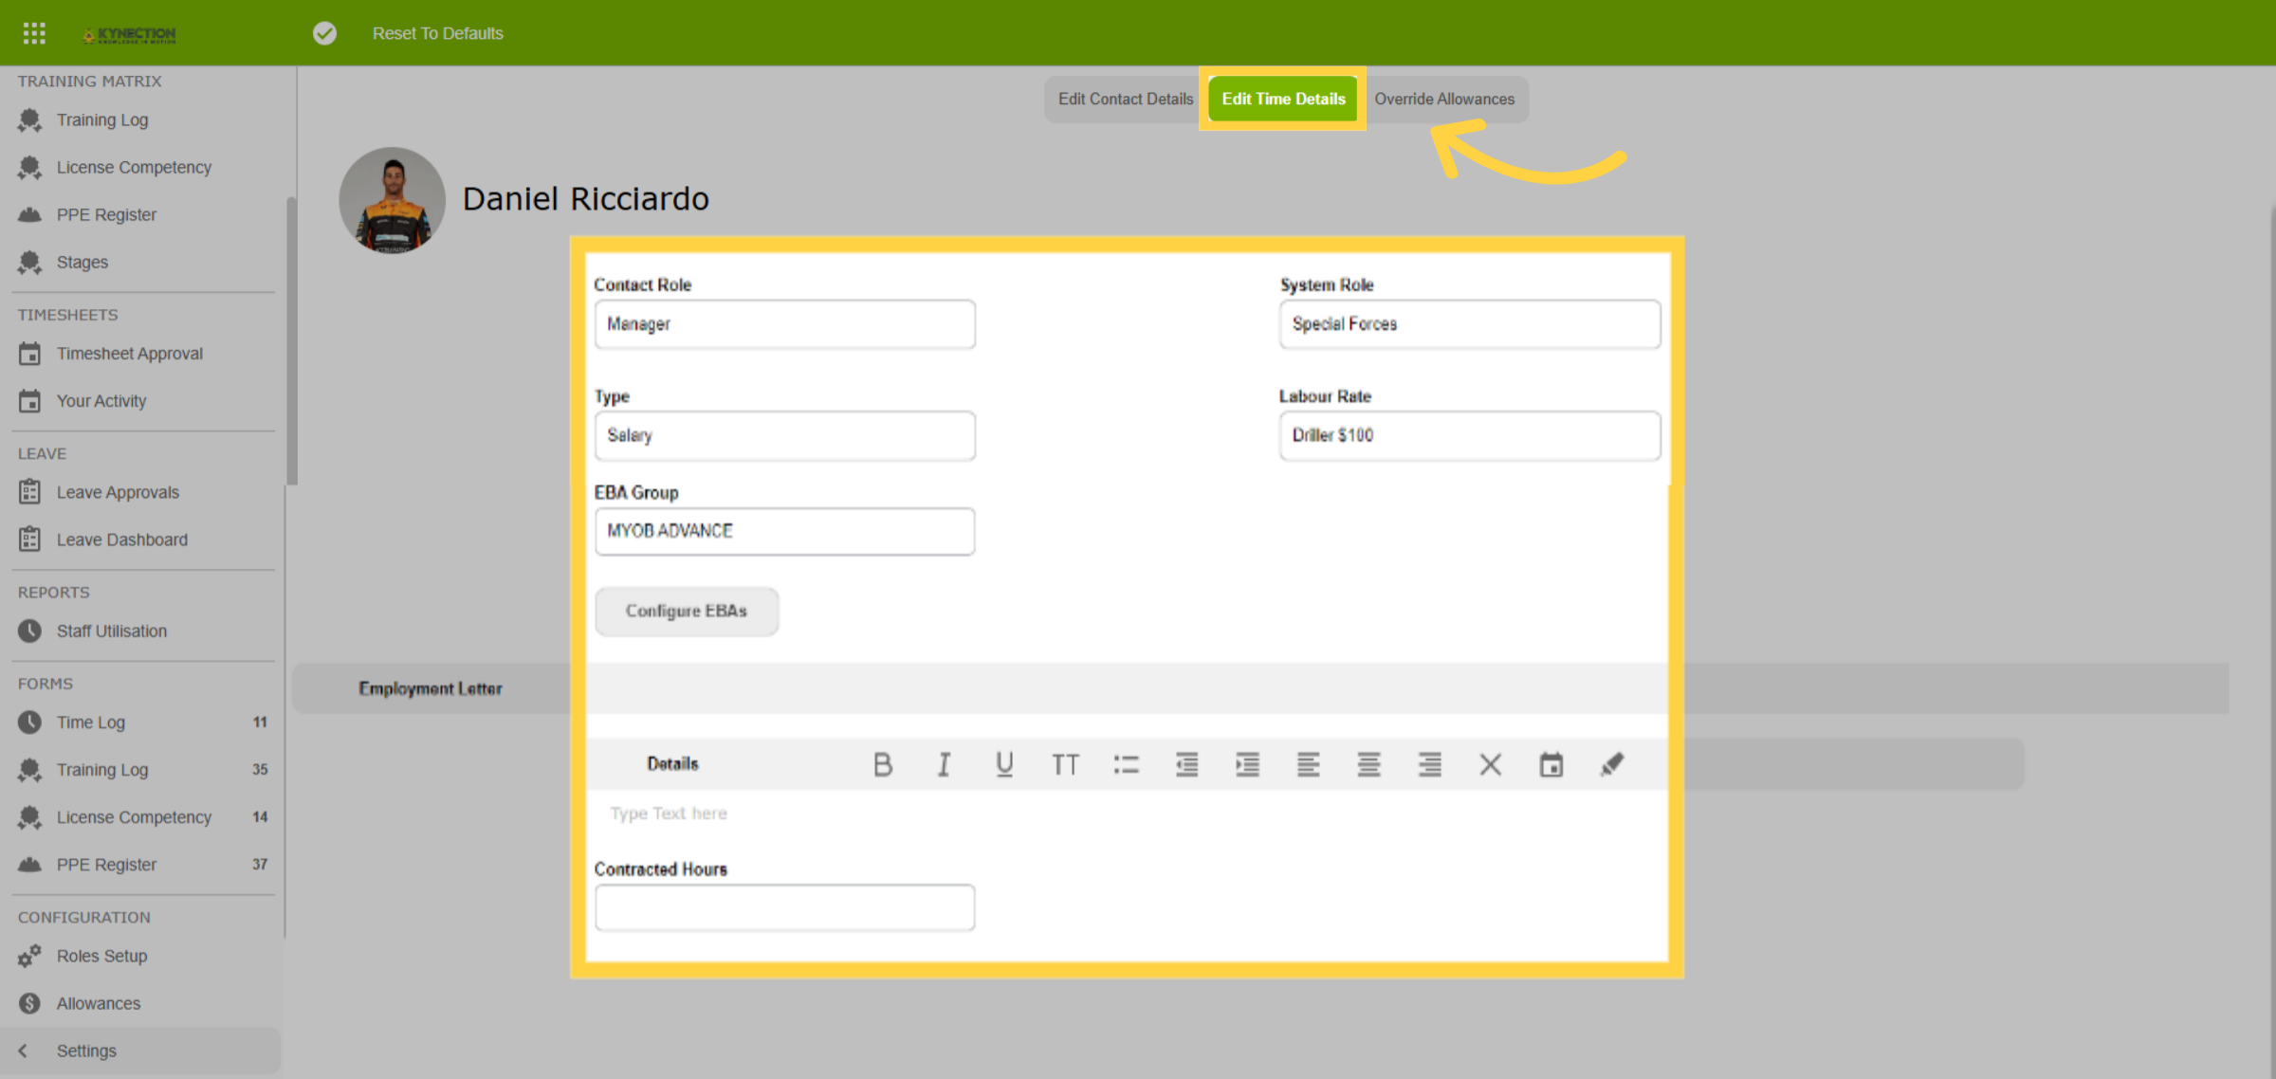Screen dimensions: 2276x1079
Task: Open the EBA Group dropdown showing MYOB ADVANCE
Action: click(x=784, y=531)
